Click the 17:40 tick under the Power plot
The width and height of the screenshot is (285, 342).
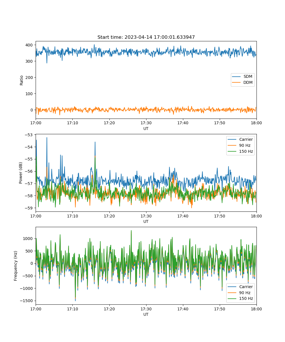pos(183,216)
